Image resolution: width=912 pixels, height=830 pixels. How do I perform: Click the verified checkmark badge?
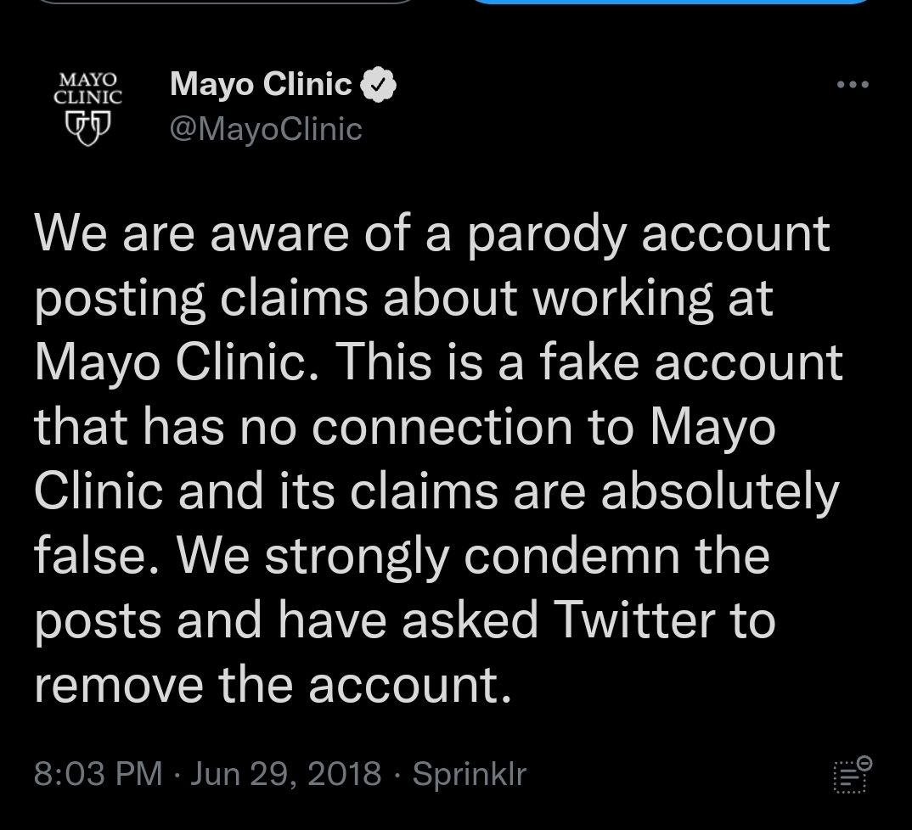[378, 85]
